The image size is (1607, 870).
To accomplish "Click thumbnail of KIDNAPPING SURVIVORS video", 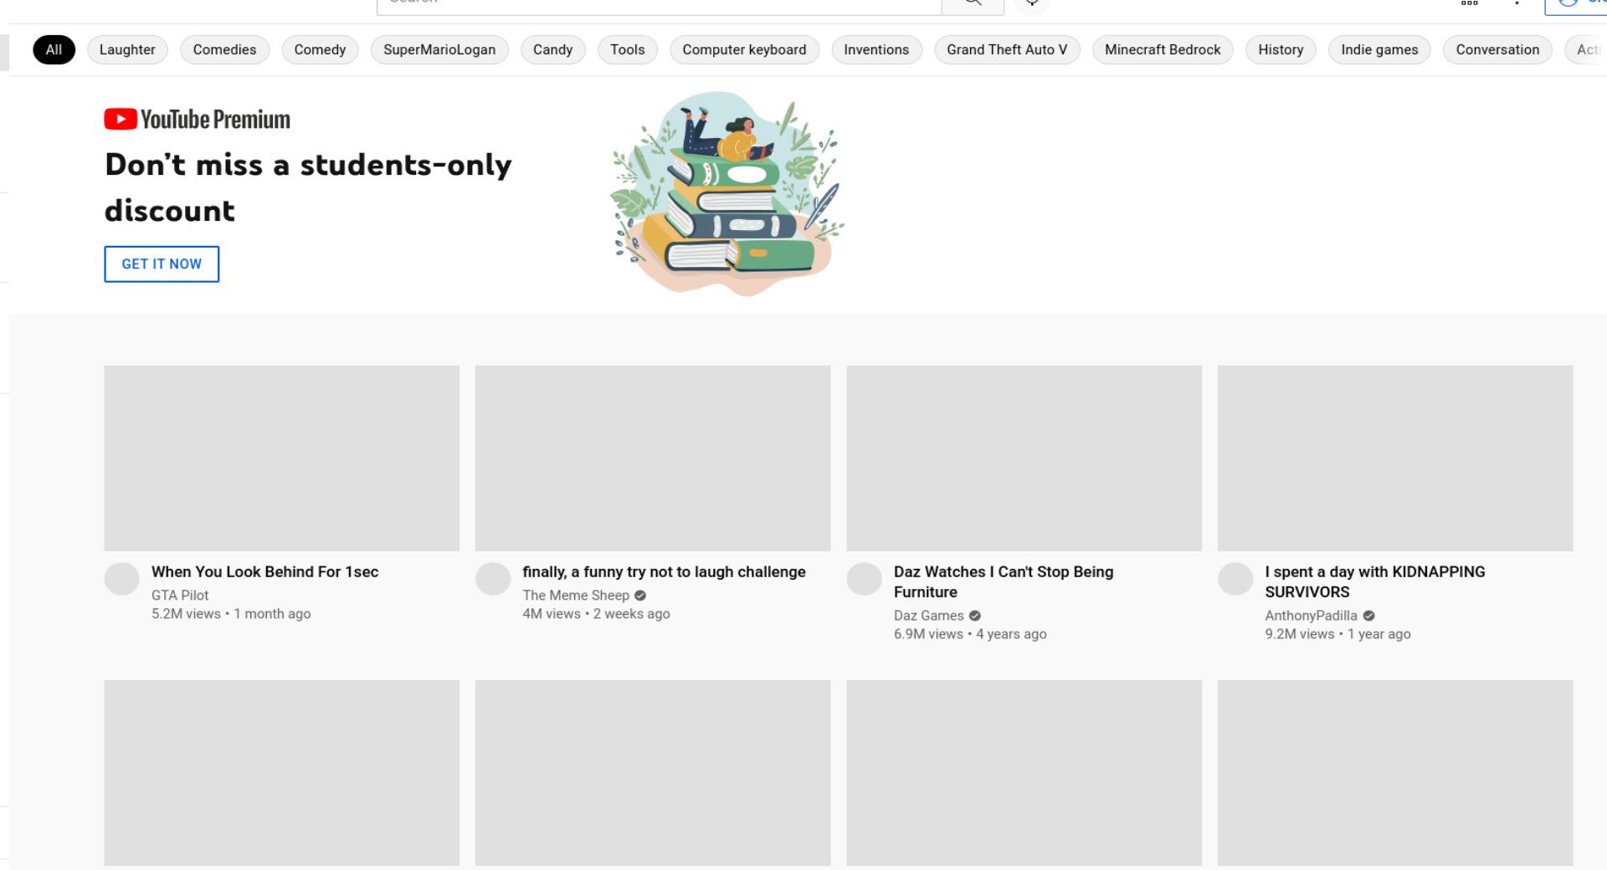I will point(1395,458).
